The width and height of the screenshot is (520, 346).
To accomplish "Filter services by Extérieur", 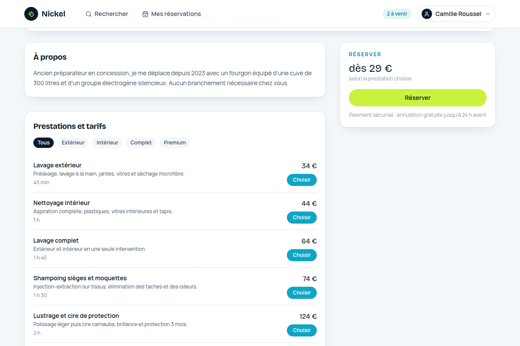I will click(73, 143).
